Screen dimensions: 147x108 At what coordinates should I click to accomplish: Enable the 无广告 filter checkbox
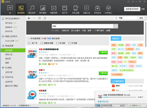[29, 43]
